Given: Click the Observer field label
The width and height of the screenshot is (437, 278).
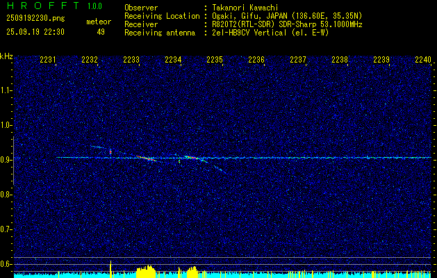Looking at the screenshot, I should [141, 8].
